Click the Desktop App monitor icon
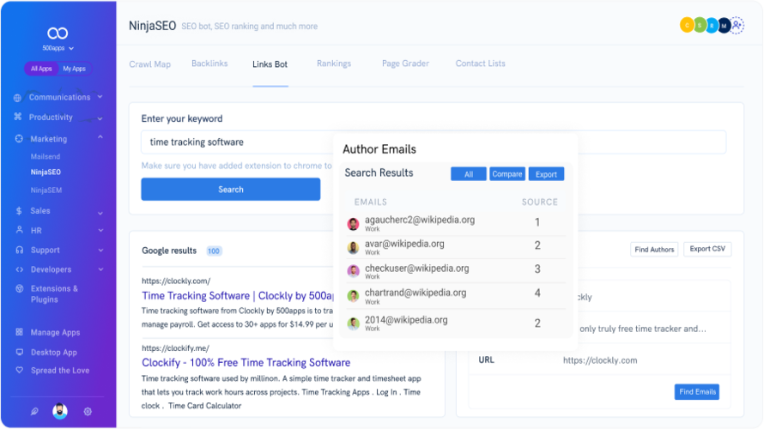Screen dimensions: 764x429 (20, 352)
